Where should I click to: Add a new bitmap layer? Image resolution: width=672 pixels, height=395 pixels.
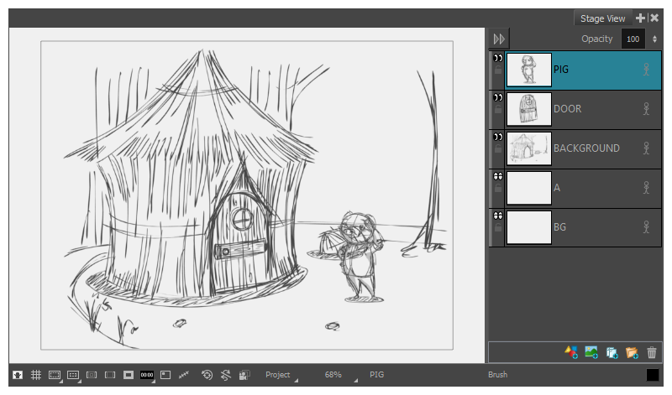591,353
